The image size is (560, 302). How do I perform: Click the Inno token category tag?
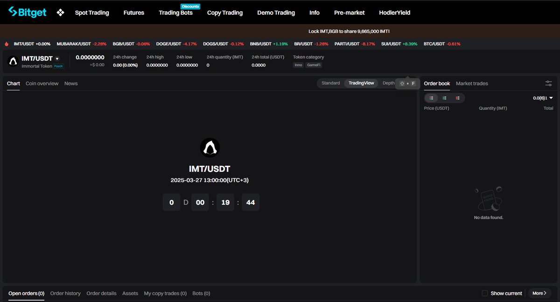point(298,65)
